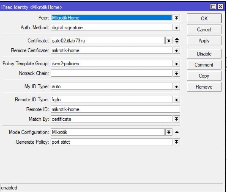This screenshot has height=192, width=227.
Task: Open the Match By dropdown arrow
Action: [176, 119]
